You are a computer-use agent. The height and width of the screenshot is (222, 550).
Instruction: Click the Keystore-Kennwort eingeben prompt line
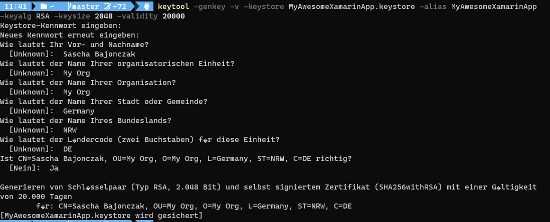[61, 25]
